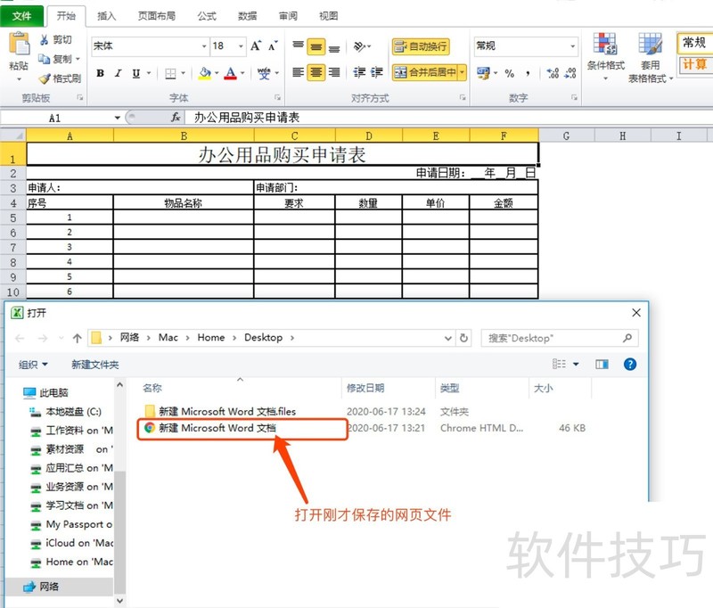This screenshot has width=713, height=608.
Task: Toggle Wrap Text (自动换行)
Action: [x=421, y=46]
